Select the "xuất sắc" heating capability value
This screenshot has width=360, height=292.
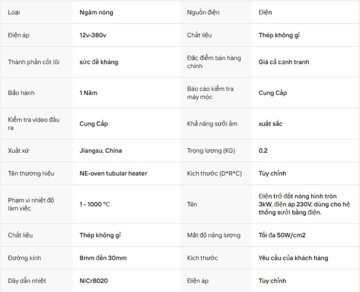point(270,124)
